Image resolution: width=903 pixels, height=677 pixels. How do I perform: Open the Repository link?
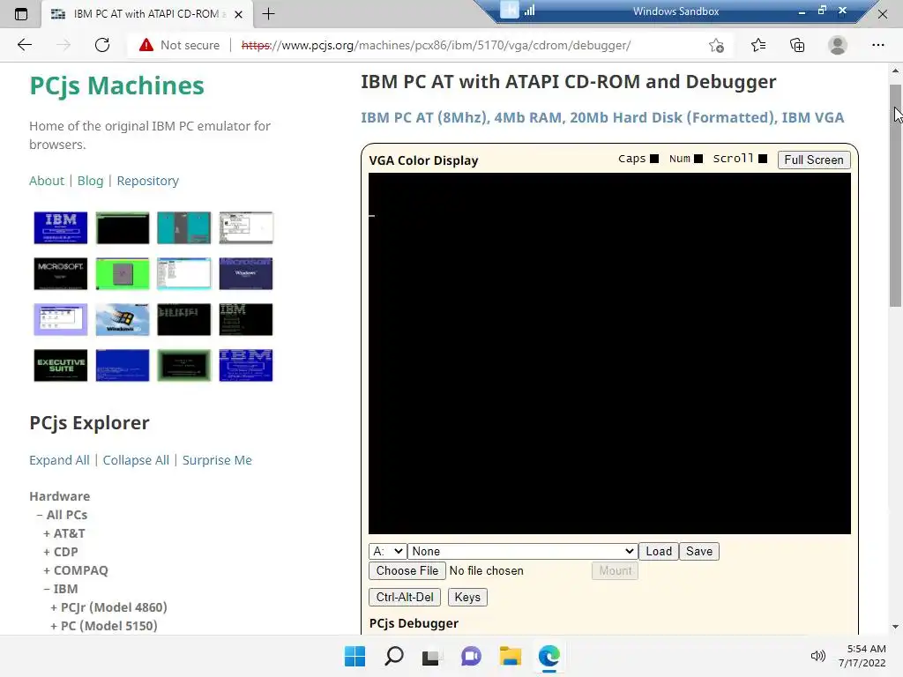point(148,181)
